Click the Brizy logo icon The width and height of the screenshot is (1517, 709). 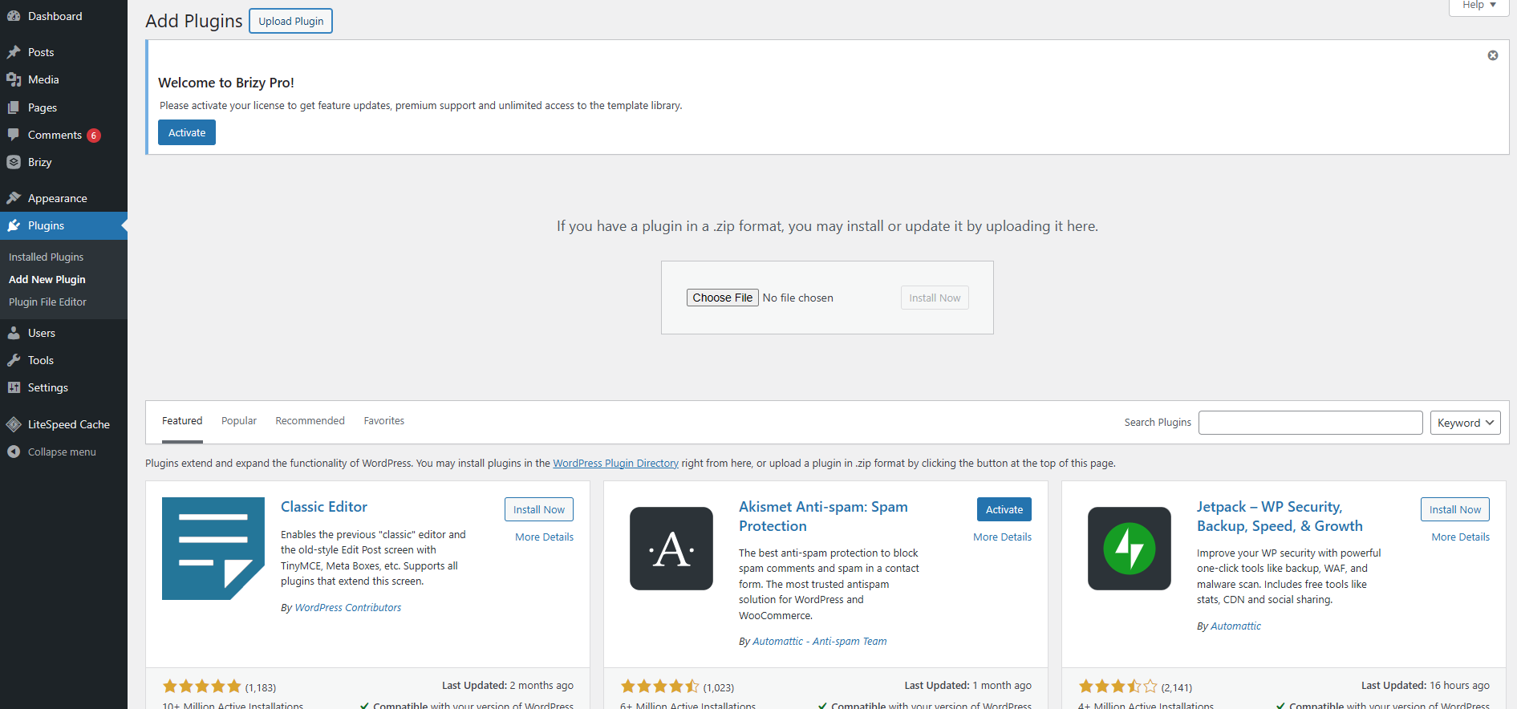coord(14,162)
